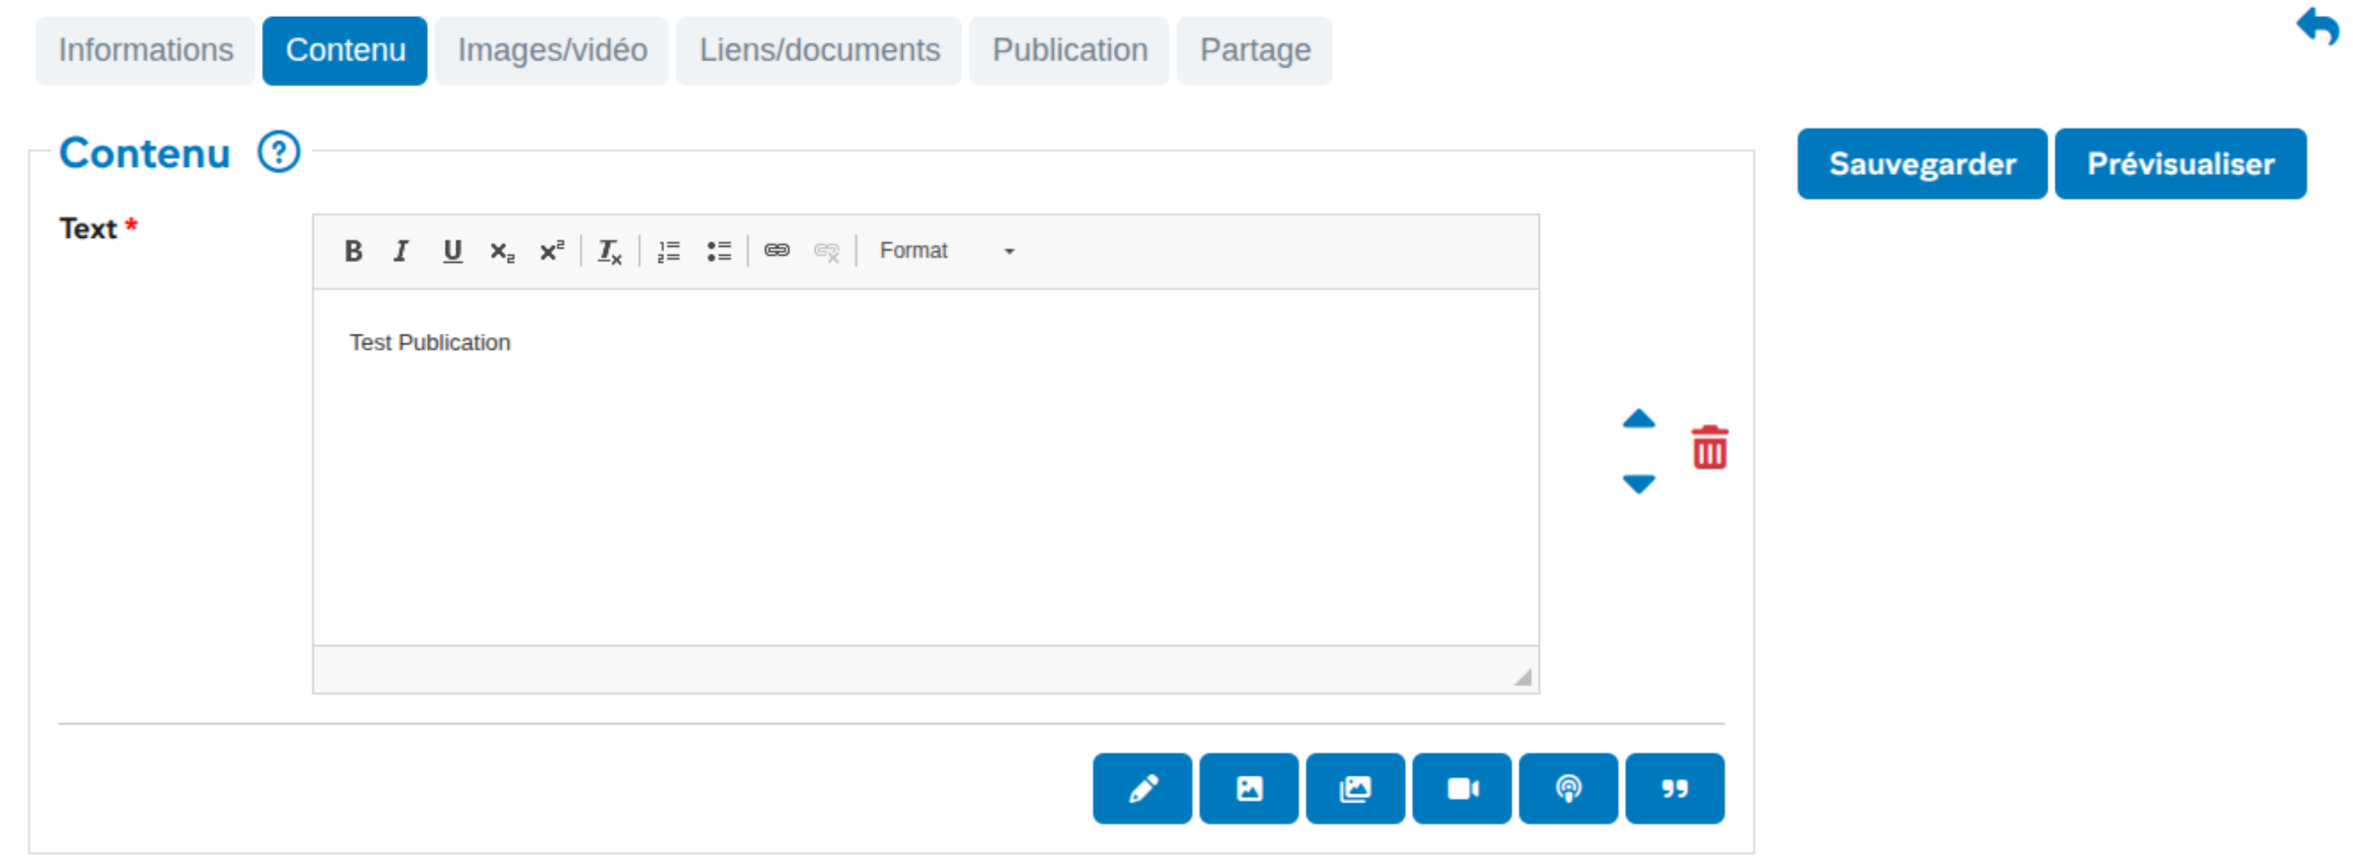Insert a bulleted list
Image resolution: width=2353 pixels, height=866 pixels.
[719, 252]
